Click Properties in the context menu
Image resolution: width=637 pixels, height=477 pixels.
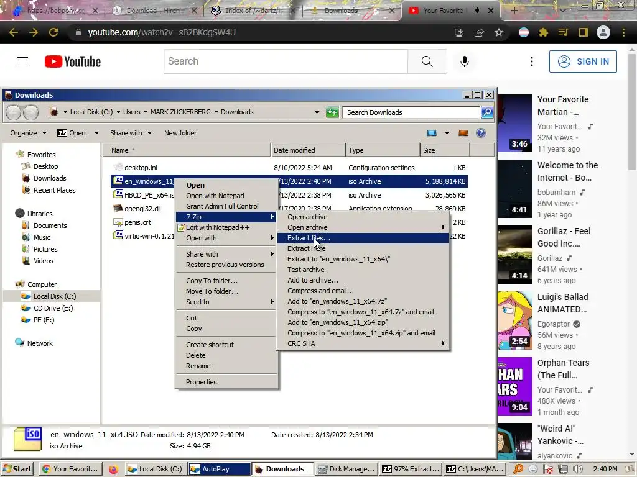[x=226, y=382]
